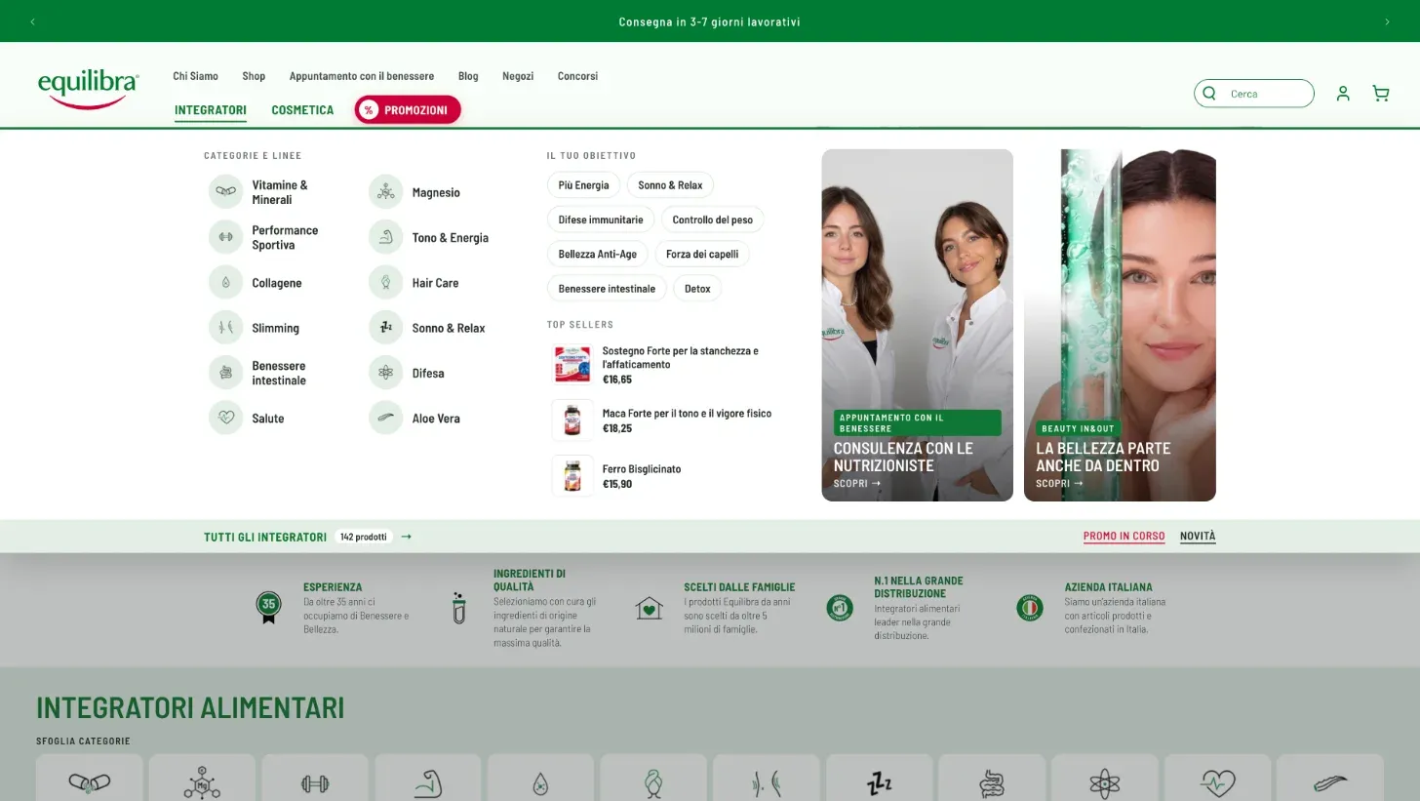Click Sostegno Forte per la stanchezza text
1420x801 pixels.
tap(680, 357)
